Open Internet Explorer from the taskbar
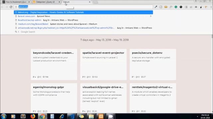Image resolution: width=213 pixels, height=119 pixels. 62,116
